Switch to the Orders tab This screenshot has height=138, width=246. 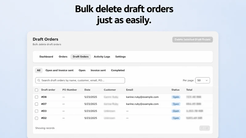63,57
